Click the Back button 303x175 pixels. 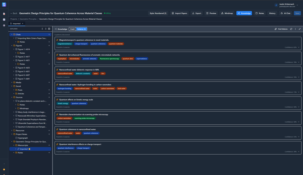pos(14,13)
